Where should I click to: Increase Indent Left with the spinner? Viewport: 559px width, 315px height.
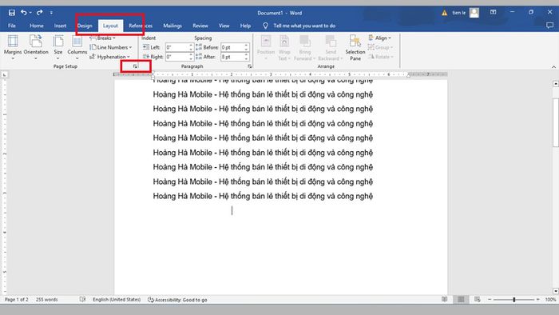coord(191,46)
